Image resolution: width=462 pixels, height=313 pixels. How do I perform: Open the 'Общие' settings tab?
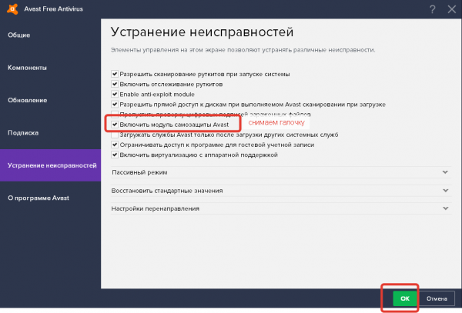coord(50,35)
